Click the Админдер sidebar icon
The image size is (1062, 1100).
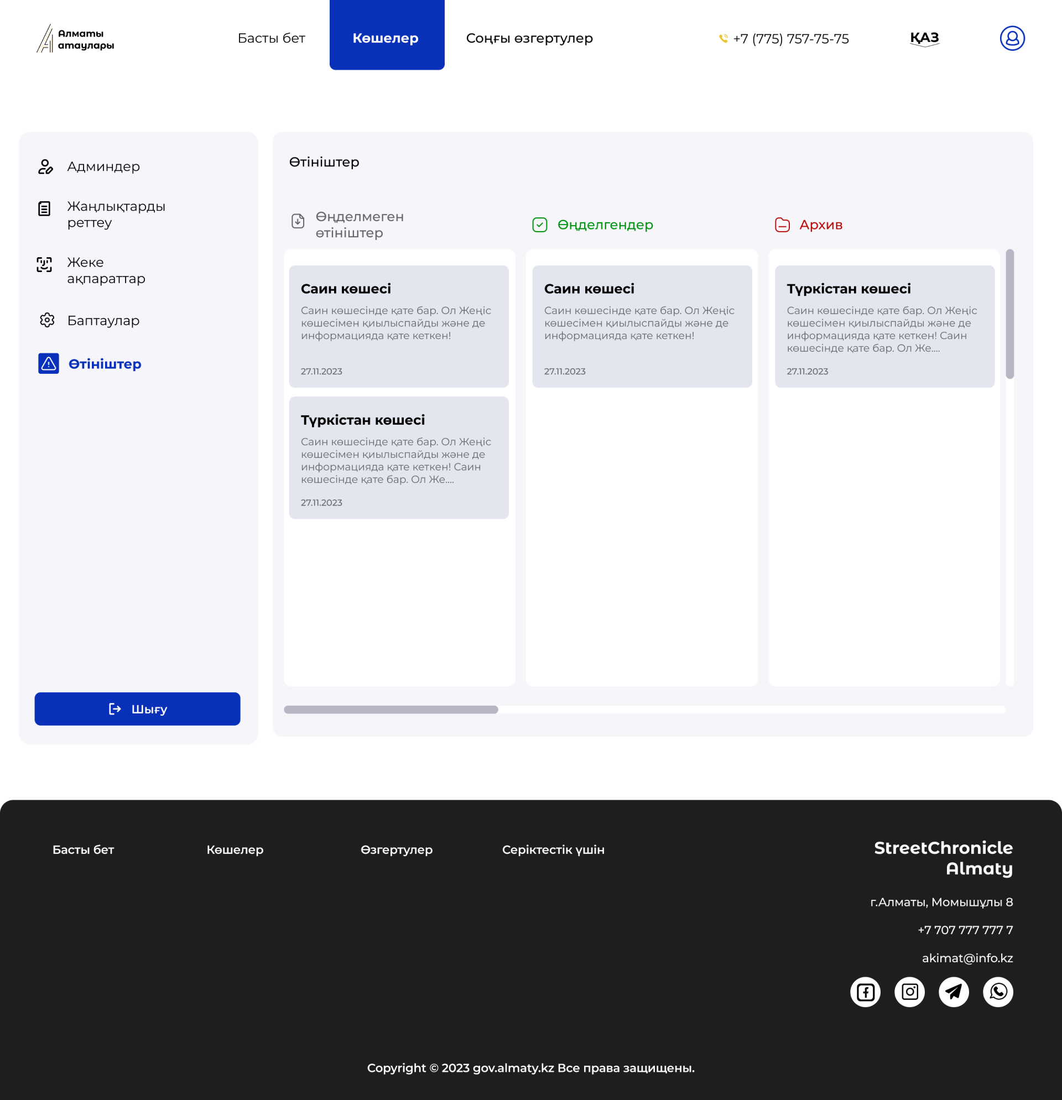click(x=45, y=166)
